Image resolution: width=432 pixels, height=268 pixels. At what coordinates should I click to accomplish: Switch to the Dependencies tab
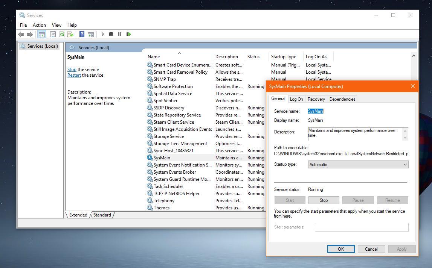pyautogui.click(x=342, y=99)
